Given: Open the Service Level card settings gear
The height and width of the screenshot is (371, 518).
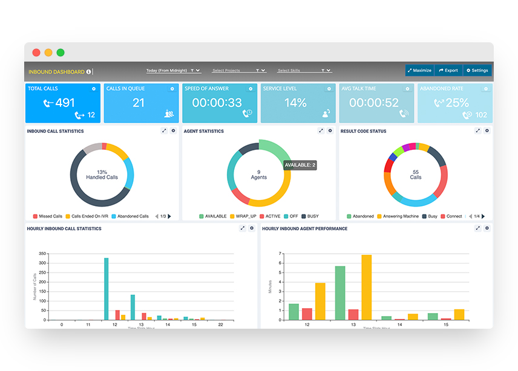Looking at the screenshot, I should [x=329, y=89].
